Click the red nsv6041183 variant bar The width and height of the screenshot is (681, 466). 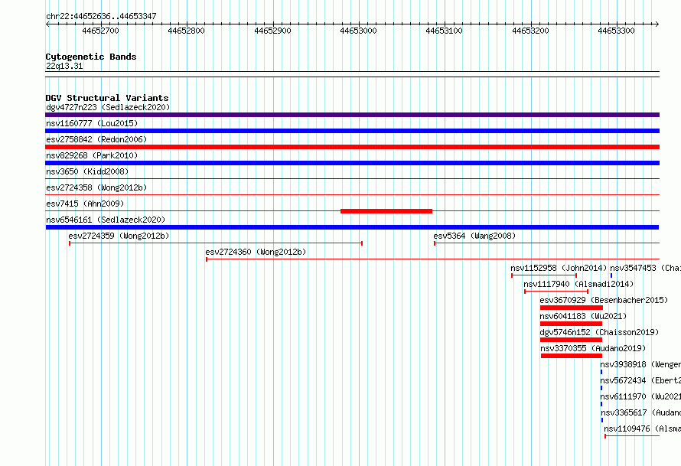tap(571, 324)
